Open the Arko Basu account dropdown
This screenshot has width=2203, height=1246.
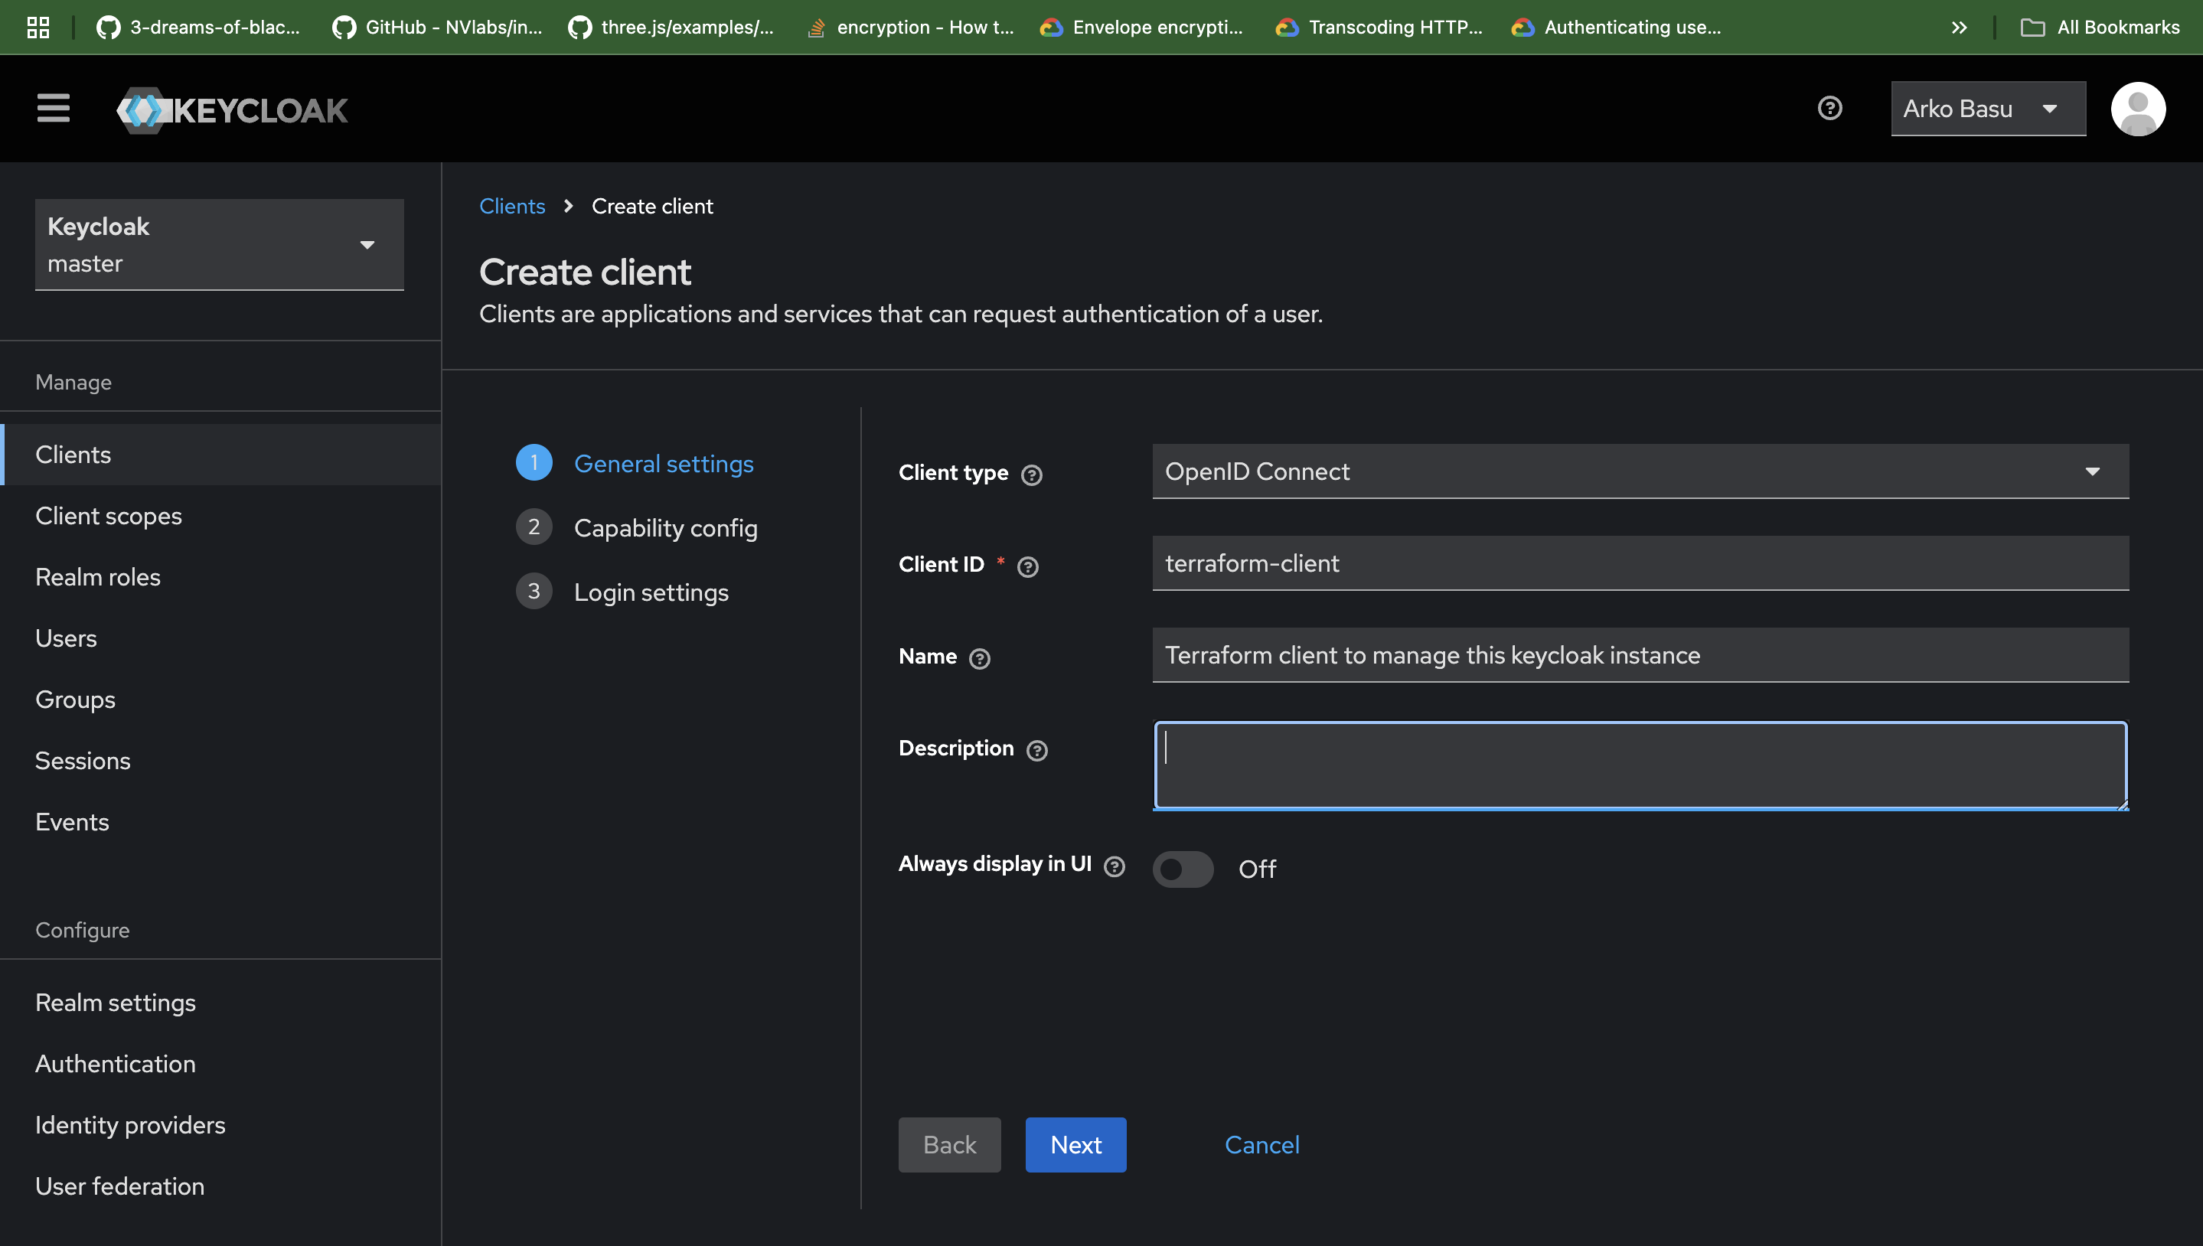click(x=1987, y=109)
